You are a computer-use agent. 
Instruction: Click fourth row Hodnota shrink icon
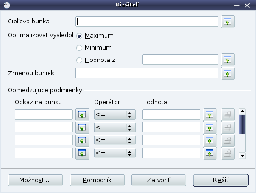click(210, 153)
